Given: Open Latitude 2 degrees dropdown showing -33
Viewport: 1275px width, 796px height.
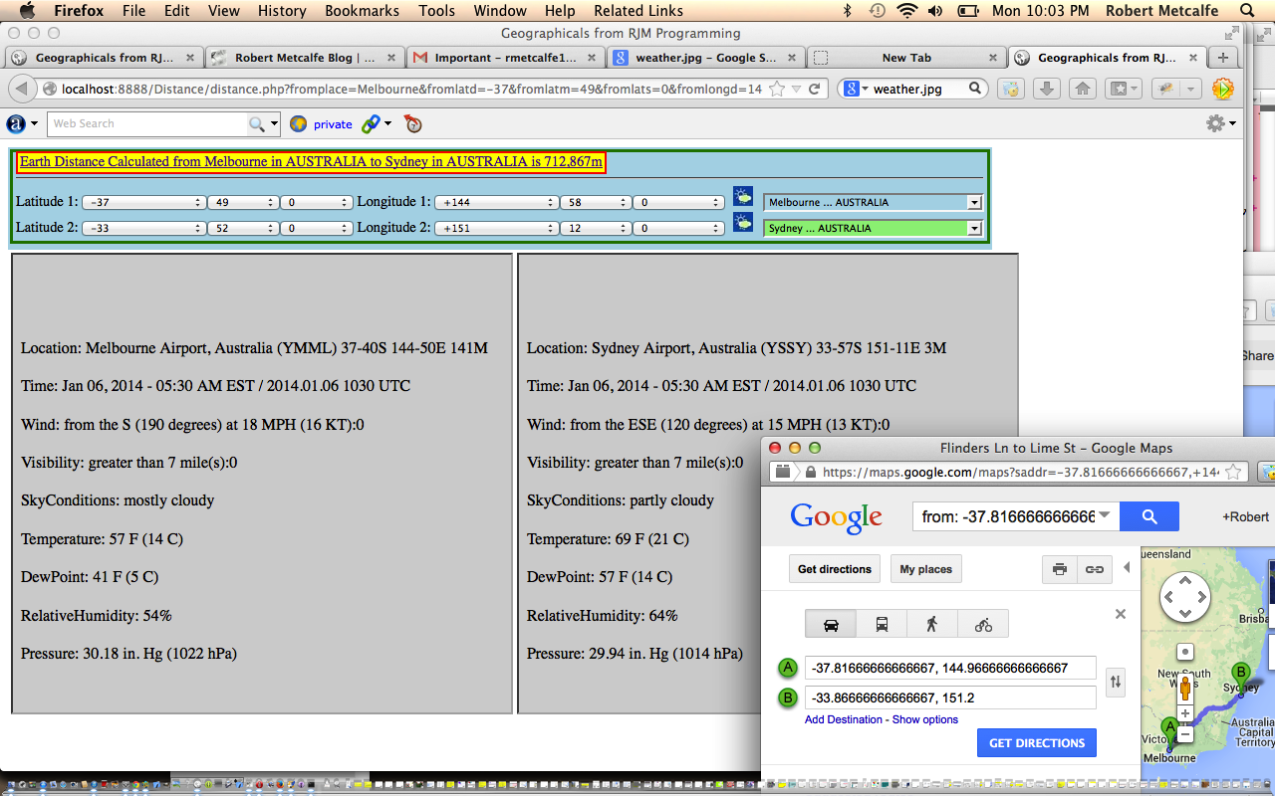Looking at the screenshot, I should click(x=142, y=228).
